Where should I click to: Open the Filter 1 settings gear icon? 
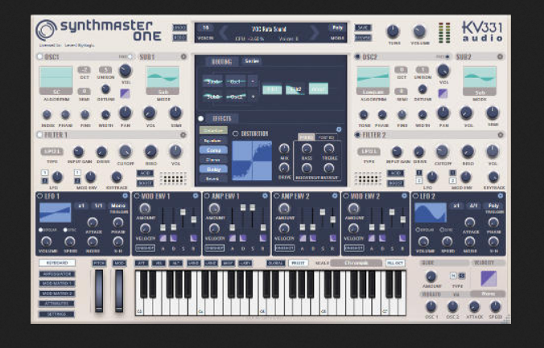pyautogui.click(x=183, y=135)
